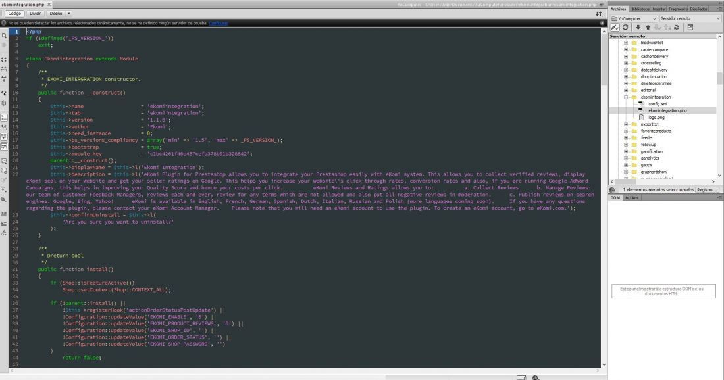
Task: Open the Diseño view options arrow
Action: (69, 14)
